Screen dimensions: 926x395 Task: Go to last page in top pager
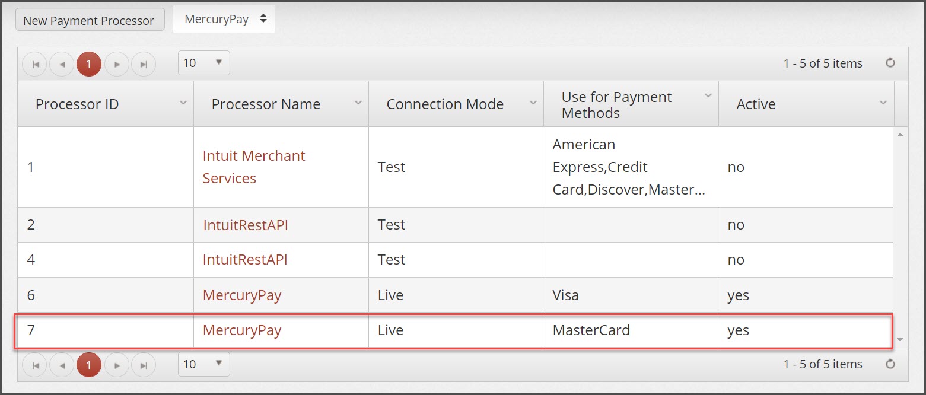coord(144,64)
